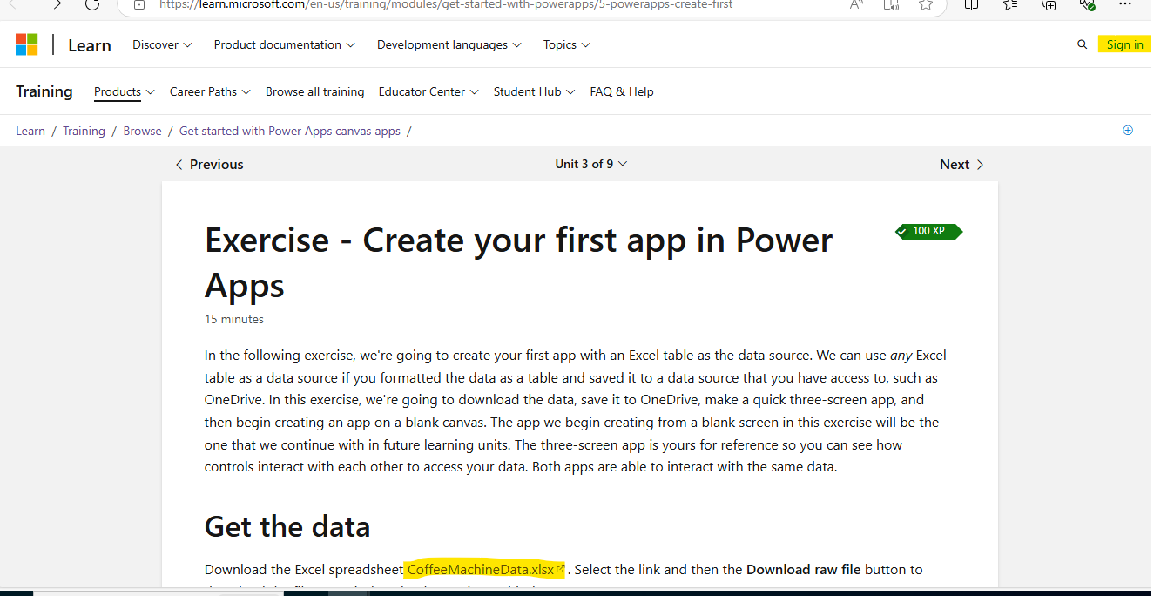Click the immersive reader speaker icon
The width and height of the screenshot is (1174, 596).
pyautogui.click(x=891, y=4)
